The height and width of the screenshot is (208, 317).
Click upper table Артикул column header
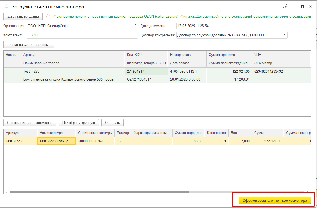[x=73, y=55]
